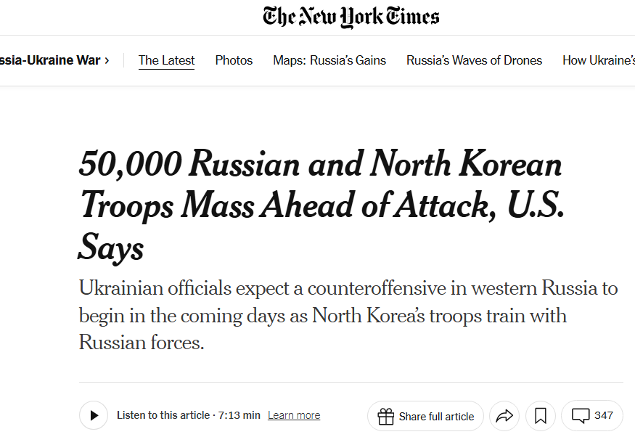Click the 347 comments count

[x=603, y=415]
